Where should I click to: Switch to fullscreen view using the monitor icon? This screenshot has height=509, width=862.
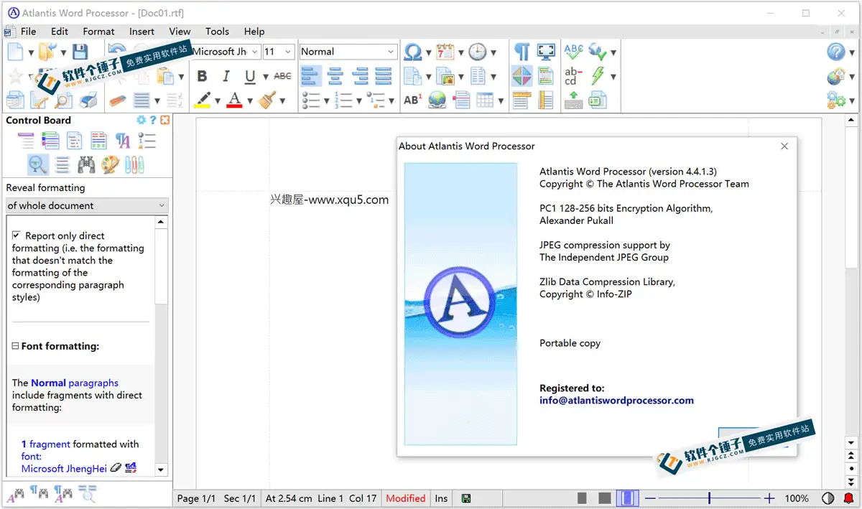546,52
